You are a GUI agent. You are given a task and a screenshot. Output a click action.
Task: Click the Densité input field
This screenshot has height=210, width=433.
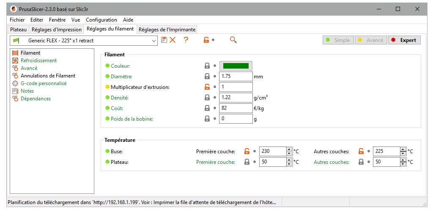pos(236,98)
